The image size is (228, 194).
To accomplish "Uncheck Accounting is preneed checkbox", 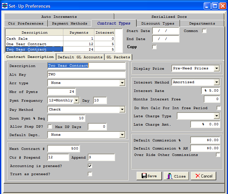I will tap(90, 166).
